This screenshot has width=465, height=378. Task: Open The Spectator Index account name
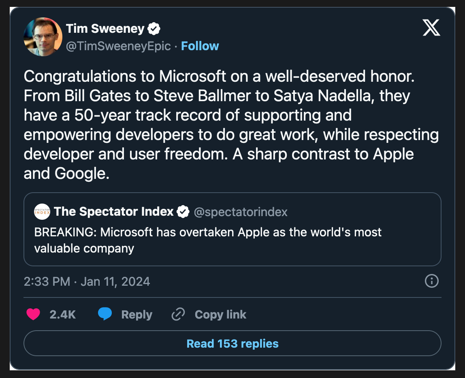pos(113,211)
